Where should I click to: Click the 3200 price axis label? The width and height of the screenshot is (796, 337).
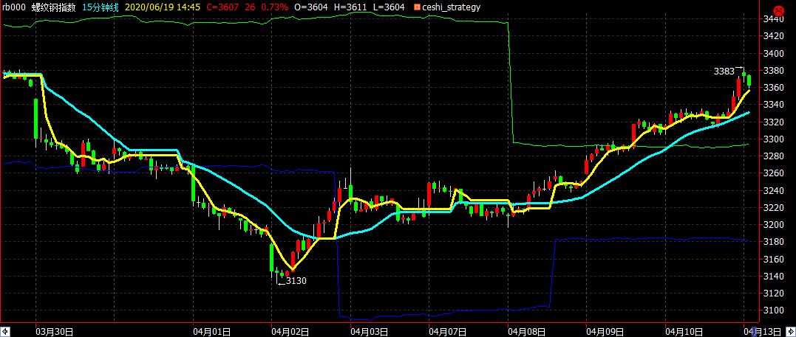772,224
